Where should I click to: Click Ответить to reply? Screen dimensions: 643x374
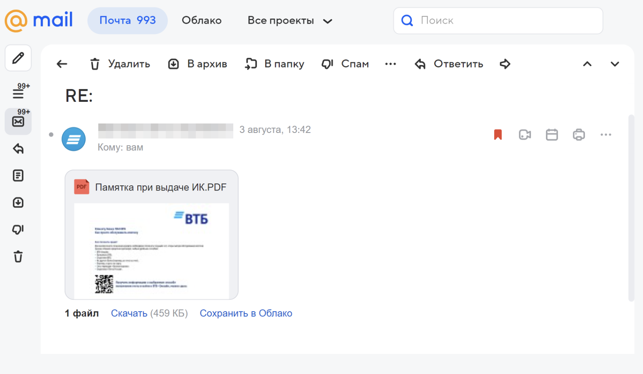click(449, 64)
